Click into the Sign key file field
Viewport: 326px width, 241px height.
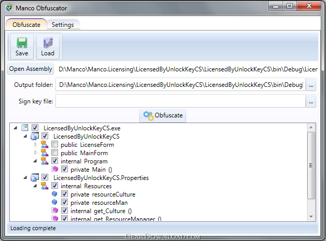coord(180,101)
